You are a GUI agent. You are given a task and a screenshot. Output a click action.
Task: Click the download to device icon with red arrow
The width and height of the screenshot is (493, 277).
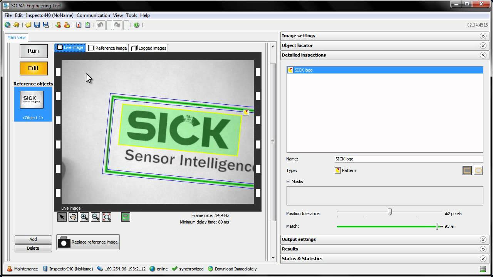point(79,25)
